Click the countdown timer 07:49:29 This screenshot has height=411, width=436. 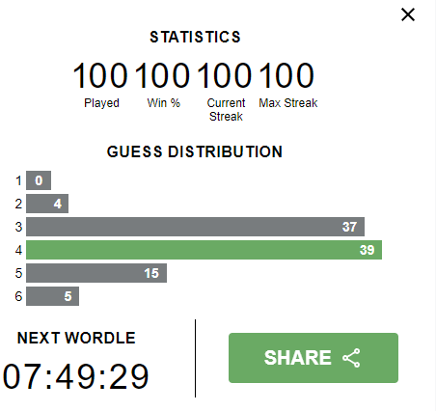pyautogui.click(x=76, y=376)
